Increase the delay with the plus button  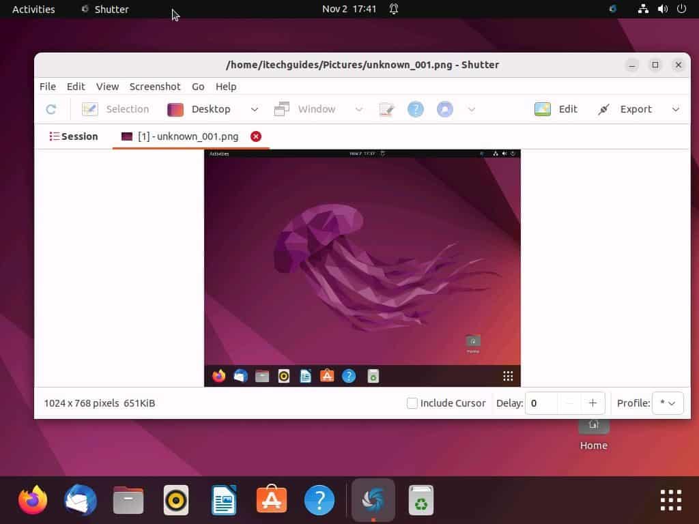[x=593, y=403]
